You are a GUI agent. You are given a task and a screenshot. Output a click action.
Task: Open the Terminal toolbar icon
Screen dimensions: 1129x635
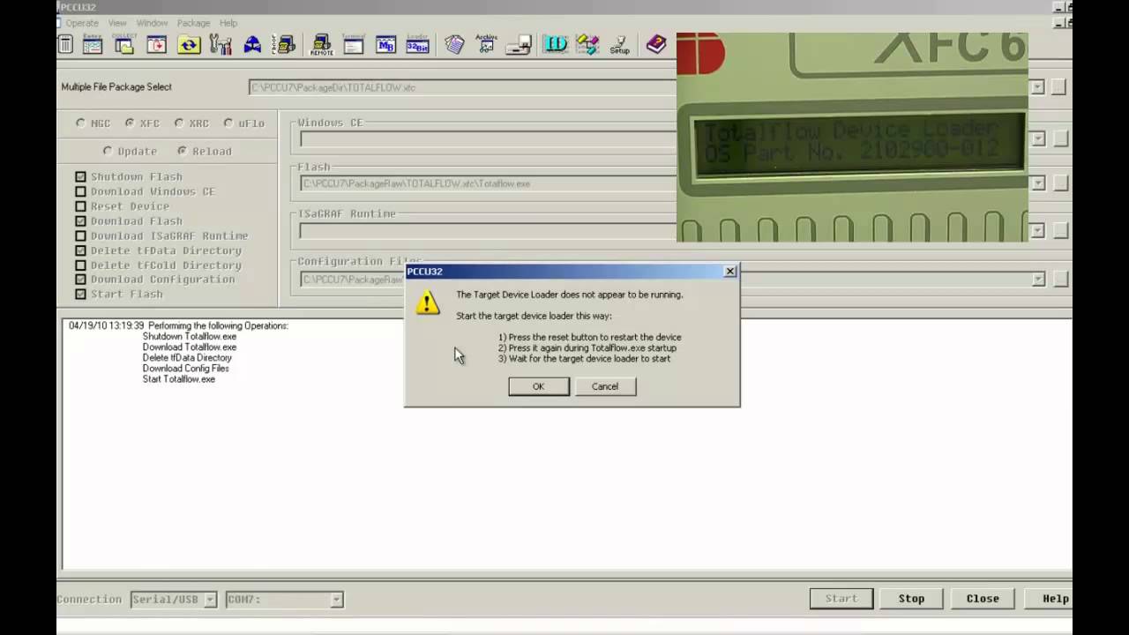tap(354, 45)
